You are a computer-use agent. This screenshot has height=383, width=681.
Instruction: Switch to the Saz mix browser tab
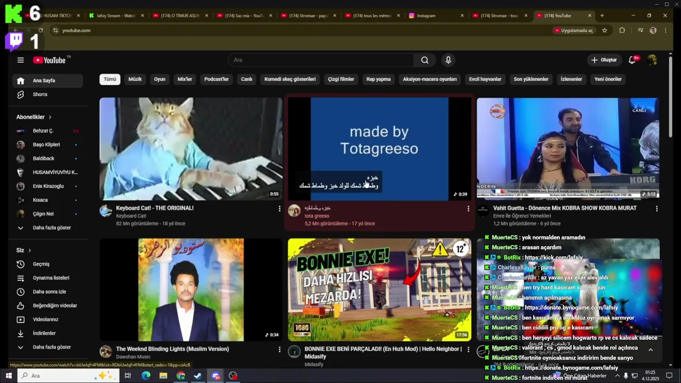click(x=244, y=16)
